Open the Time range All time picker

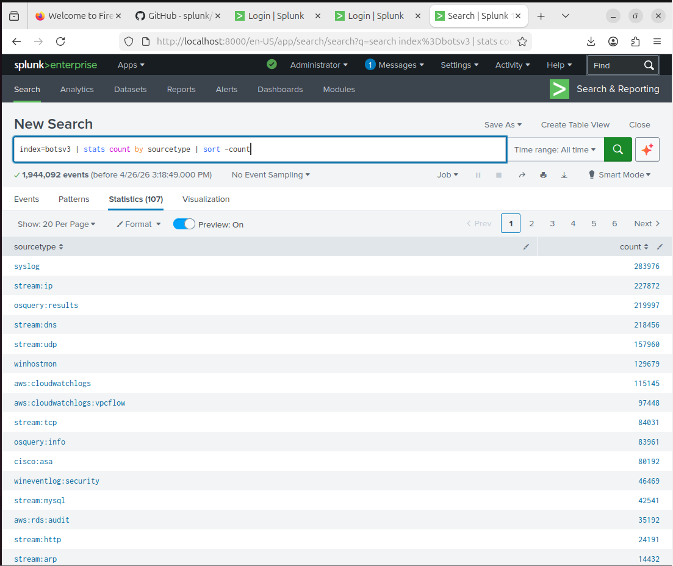coord(555,150)
